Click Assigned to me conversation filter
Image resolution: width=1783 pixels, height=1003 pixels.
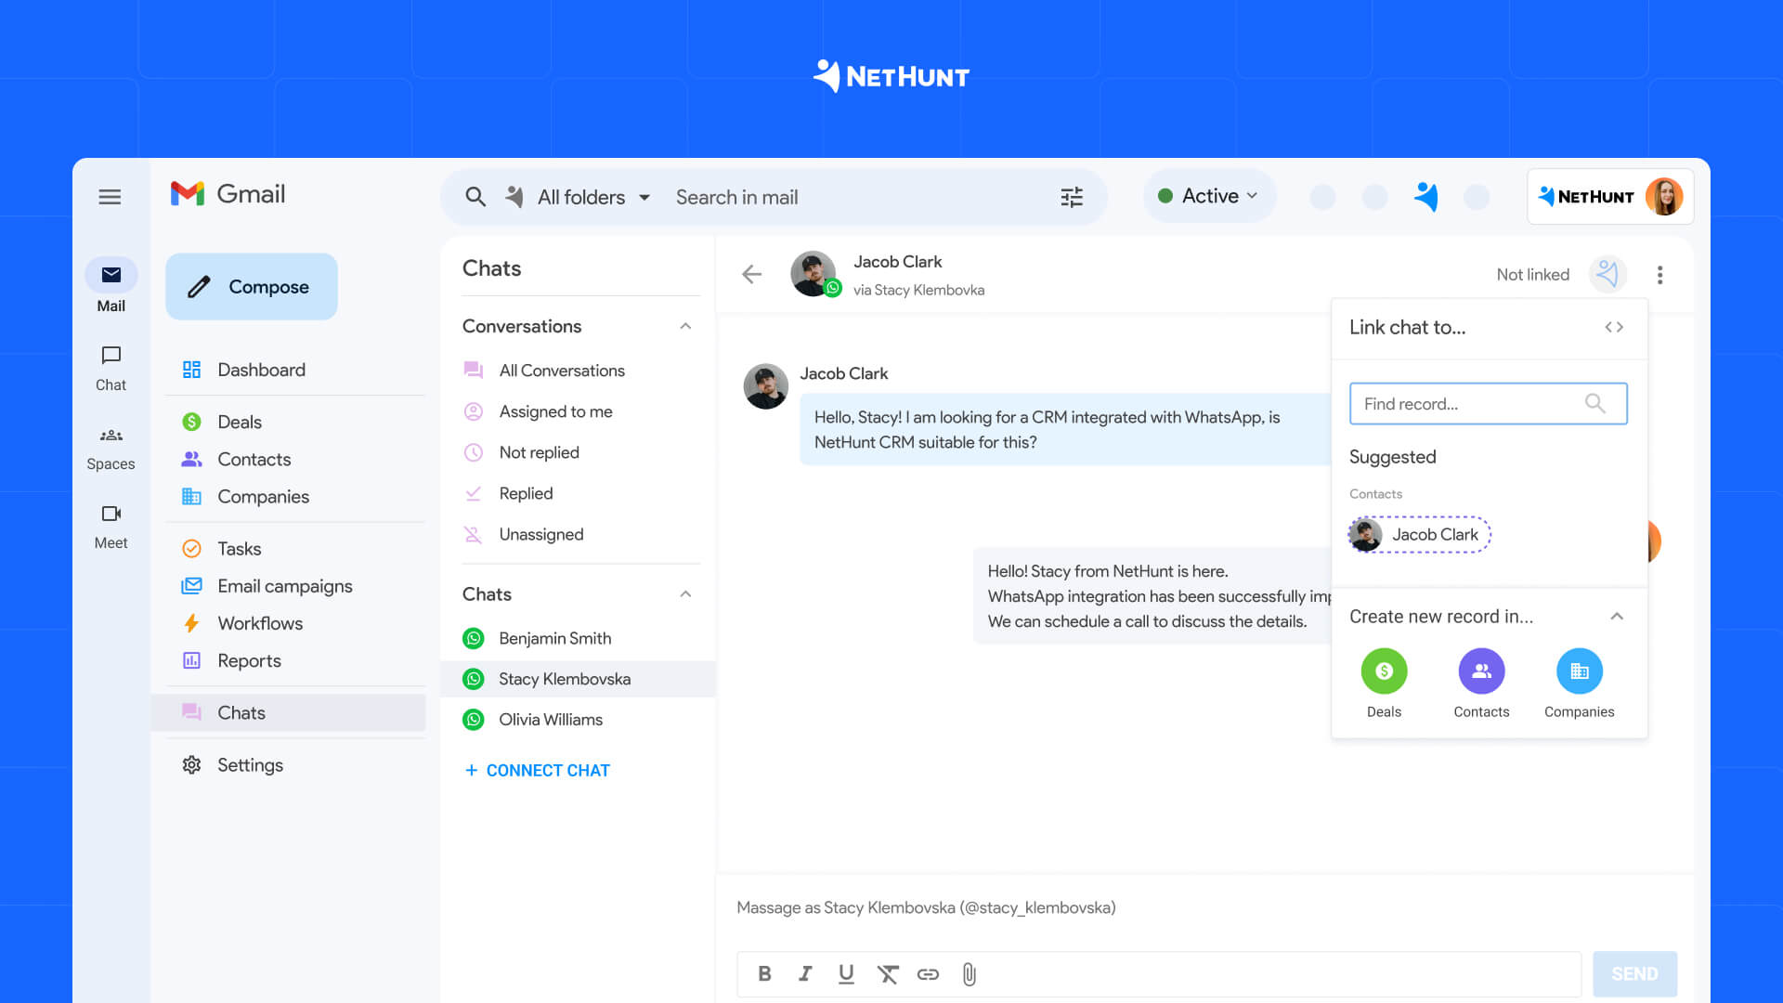[553, 410]
